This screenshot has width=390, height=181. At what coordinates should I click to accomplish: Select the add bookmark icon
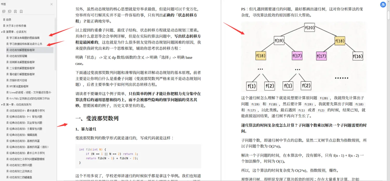coord(16,11)
